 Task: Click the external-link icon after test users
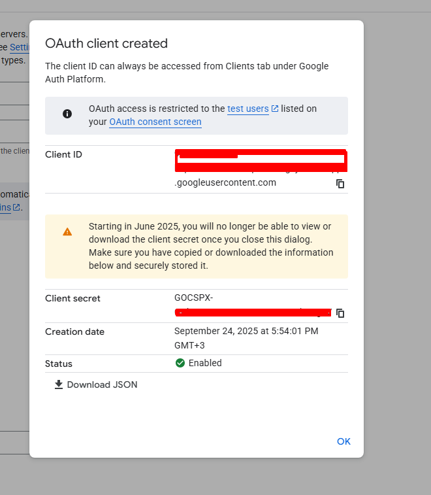(275, 109)
